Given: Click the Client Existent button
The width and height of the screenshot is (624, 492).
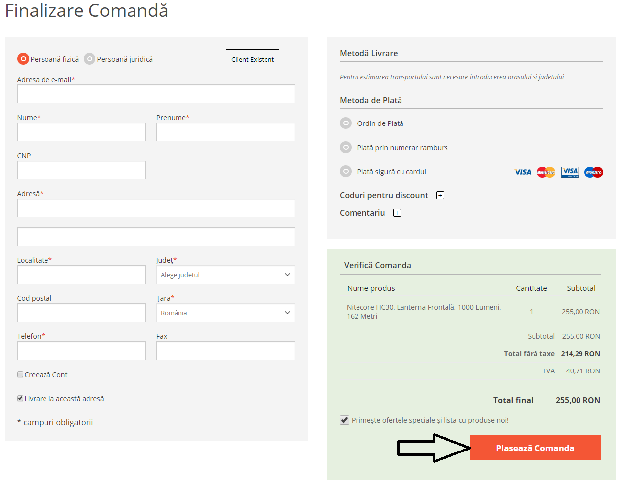Looking at the screenshot, I should [252, 59].
